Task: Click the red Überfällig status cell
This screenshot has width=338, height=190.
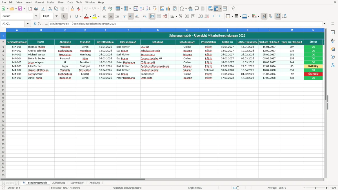Action: tap(313, 74)
